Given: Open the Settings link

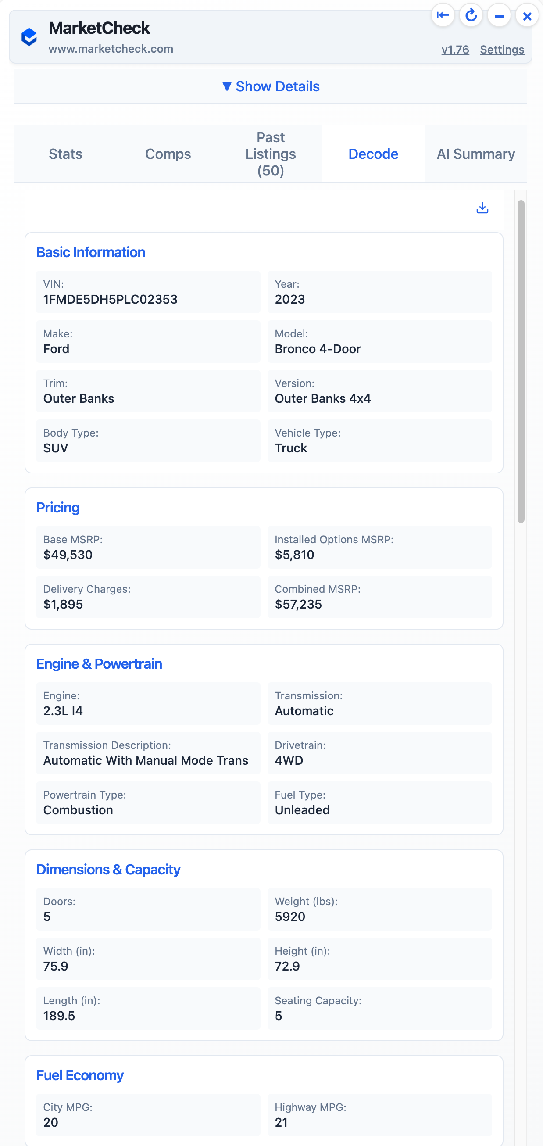Looking at the screenshot, I should click(x=502, y=50).
